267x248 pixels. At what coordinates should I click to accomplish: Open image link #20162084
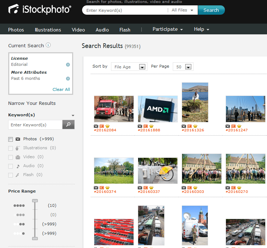(x=105, y=130)
